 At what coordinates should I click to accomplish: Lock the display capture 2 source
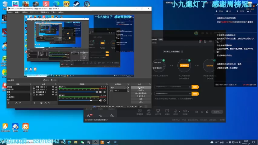(x=56, y=92)
